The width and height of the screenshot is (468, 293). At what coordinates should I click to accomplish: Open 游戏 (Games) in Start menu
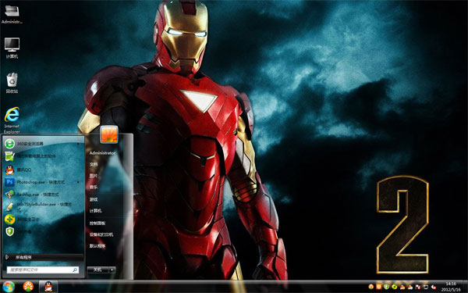click(x=94, y=199)
